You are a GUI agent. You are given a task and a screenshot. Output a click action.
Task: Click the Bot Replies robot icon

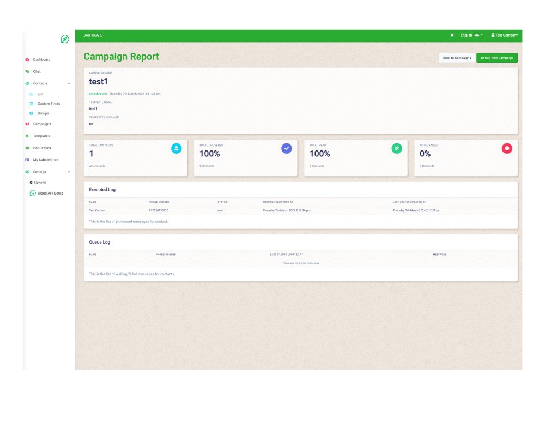[27, 148]
